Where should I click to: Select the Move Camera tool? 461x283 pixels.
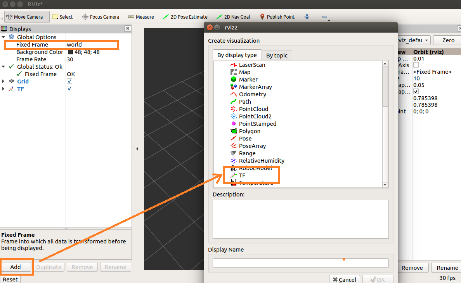coord(27,17)
